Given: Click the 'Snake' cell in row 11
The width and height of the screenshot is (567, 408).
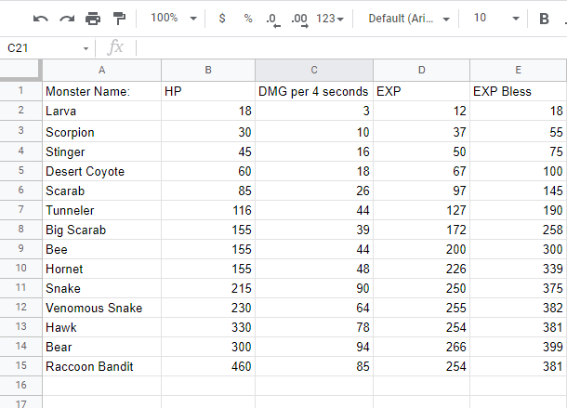Looking at the screenshot, I should click(102, 288).
